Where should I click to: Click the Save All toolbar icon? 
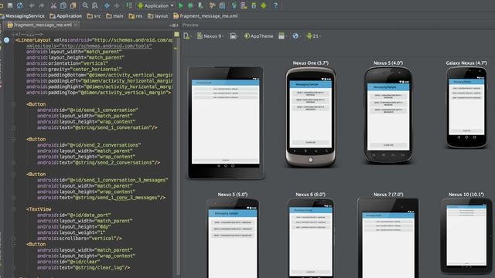(10, 5)
